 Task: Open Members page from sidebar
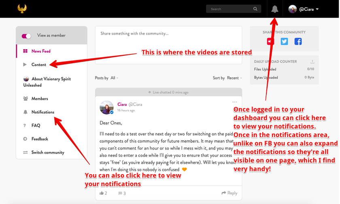pyautogui.click(x=52, y=99)
